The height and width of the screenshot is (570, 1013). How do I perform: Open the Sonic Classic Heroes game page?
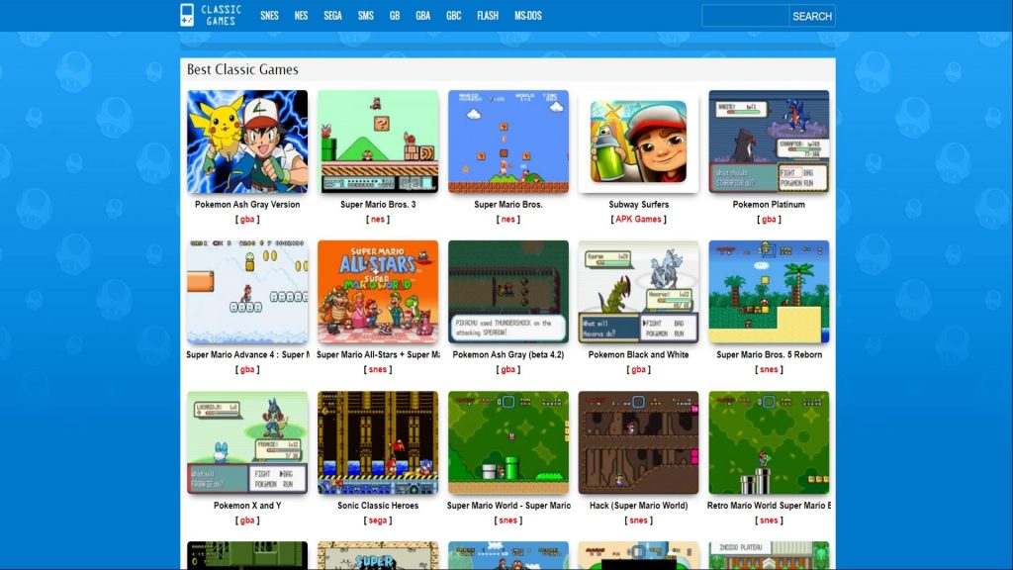tap(377, 507)
